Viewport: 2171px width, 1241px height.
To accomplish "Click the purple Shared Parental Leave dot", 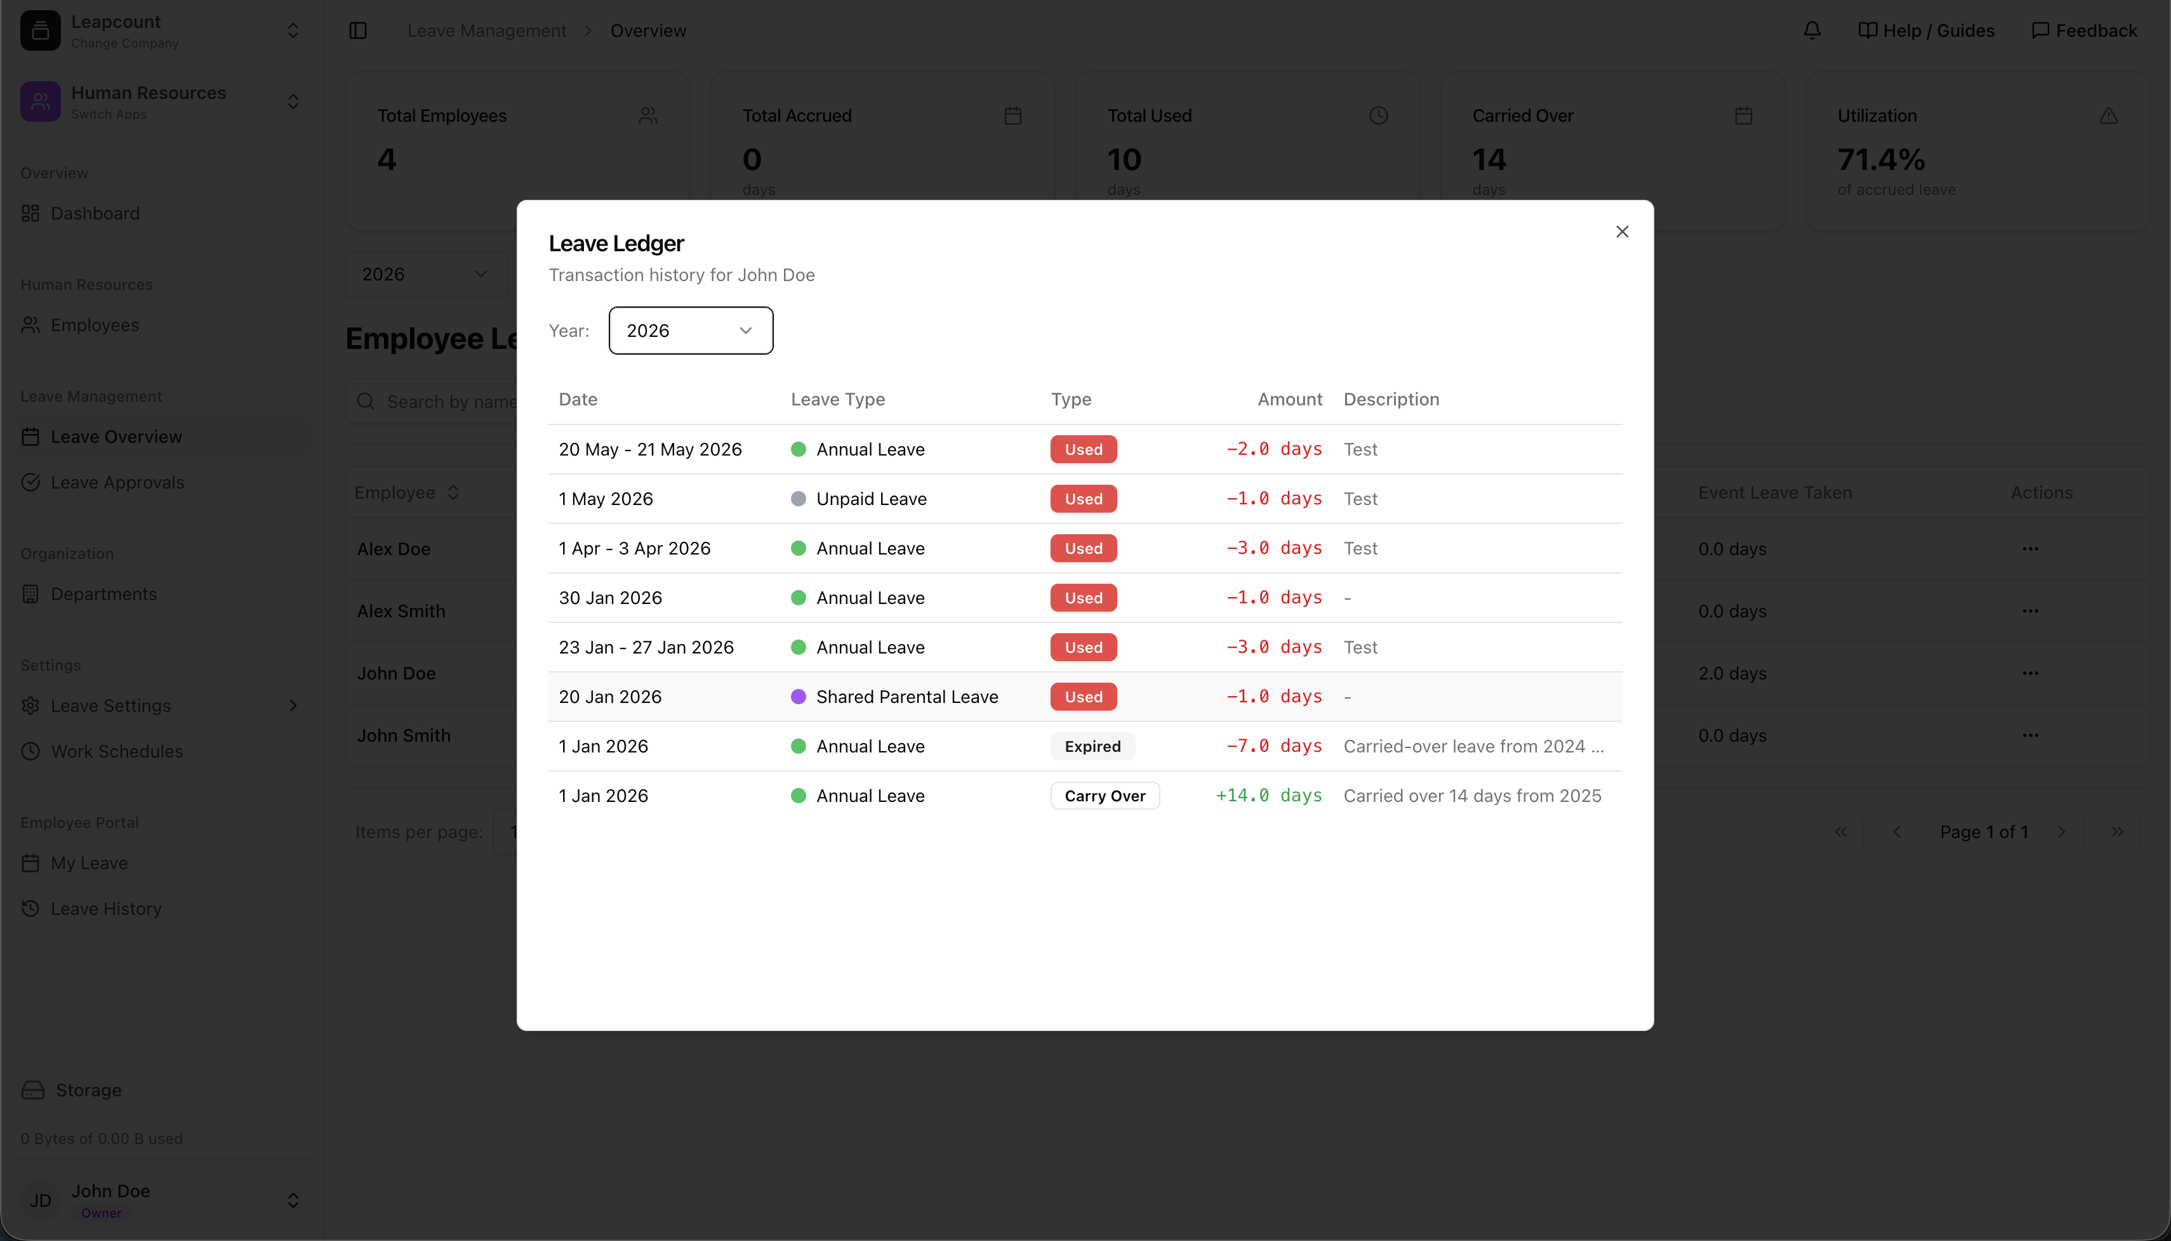I will [798, 697].
